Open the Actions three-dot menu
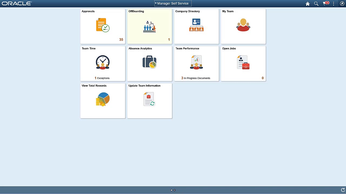Screen dimensions: 346x194 coord(334,4)
